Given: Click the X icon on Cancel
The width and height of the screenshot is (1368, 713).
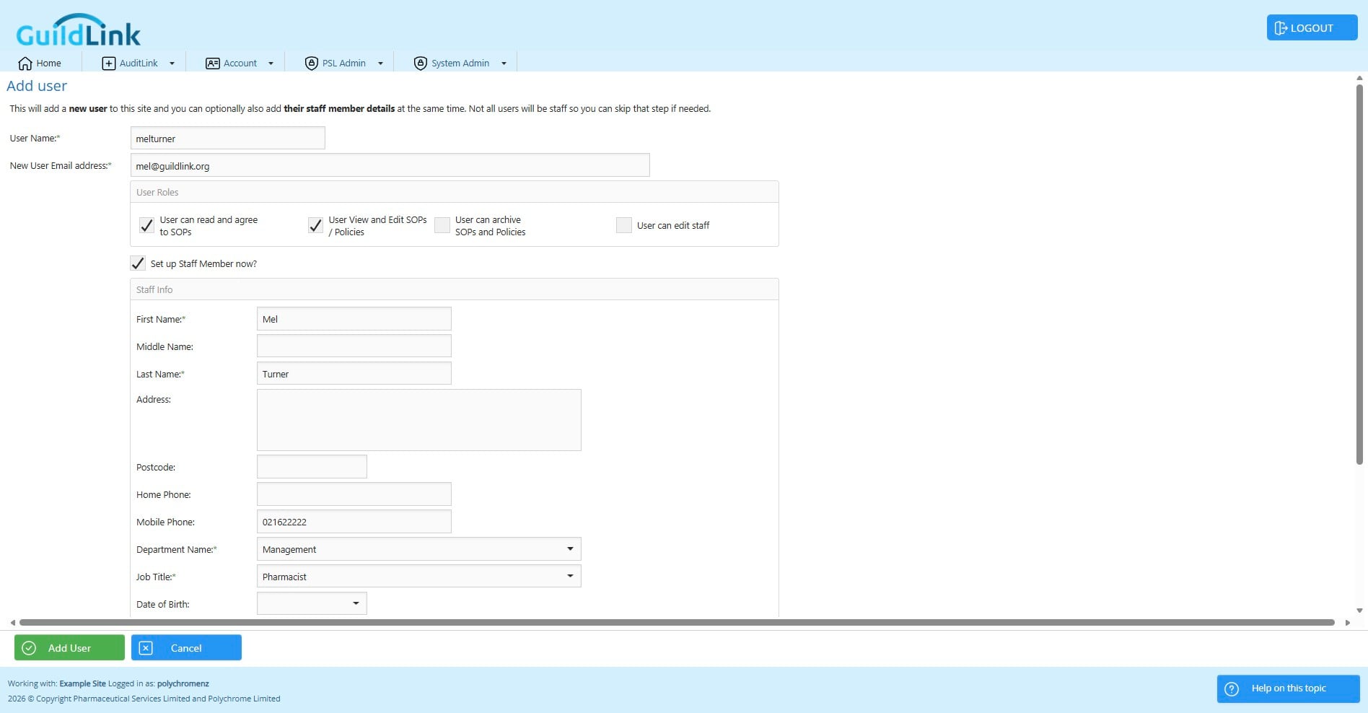Looking at the screenshot, I should (146, 648).
